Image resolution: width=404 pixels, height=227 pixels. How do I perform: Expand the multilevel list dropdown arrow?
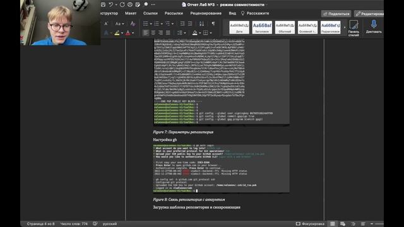172,24
